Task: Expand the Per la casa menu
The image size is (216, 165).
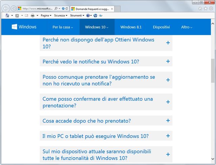Action: point(63,27)
